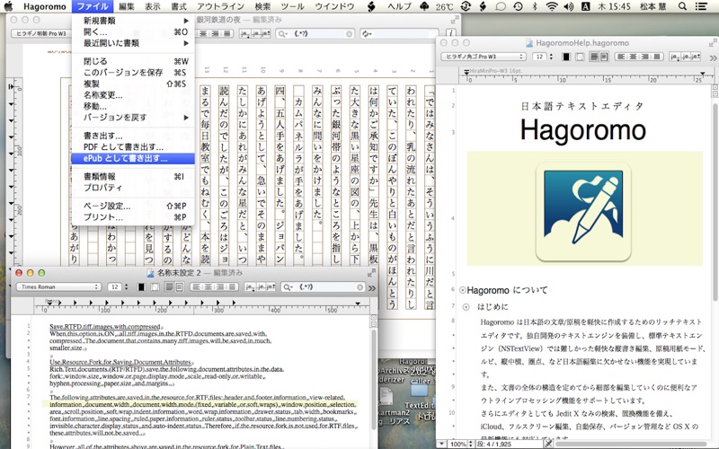The height and width of the screenshot is (449, 719).
Task: Choose 'PDF として書き出す...' menu entry
Action: pos(133,147)
